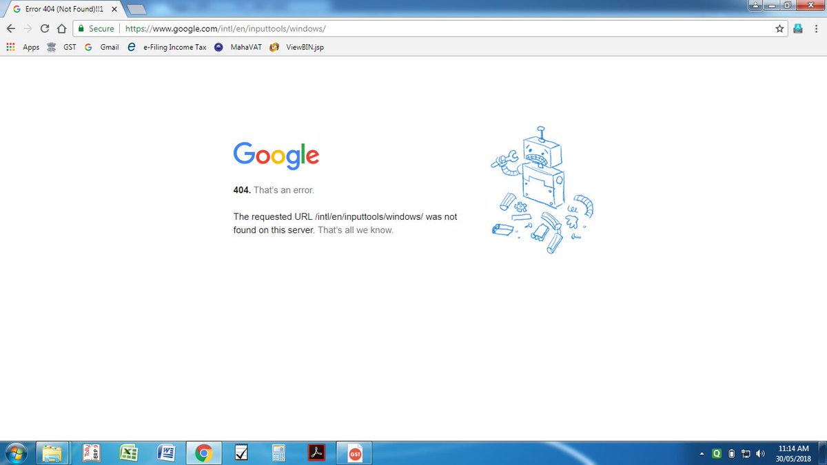Click the battery tray icon

732,453
